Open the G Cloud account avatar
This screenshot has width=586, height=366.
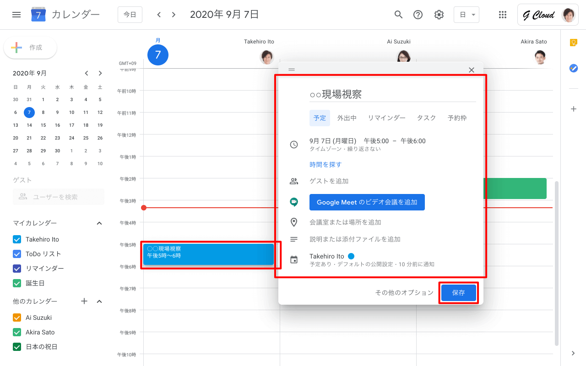pyautogui.click(x=569, y=15)
